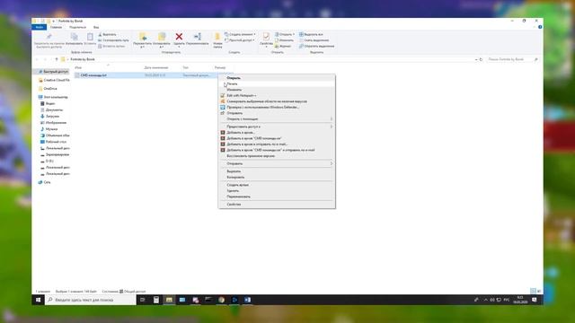This screenshot has height=323, width=575.
Task: Sort by the Size (Размер) column header
Action: (x=220, y=68)
